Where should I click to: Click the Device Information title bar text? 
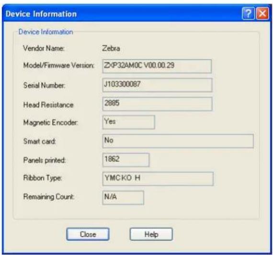point(41,14)
